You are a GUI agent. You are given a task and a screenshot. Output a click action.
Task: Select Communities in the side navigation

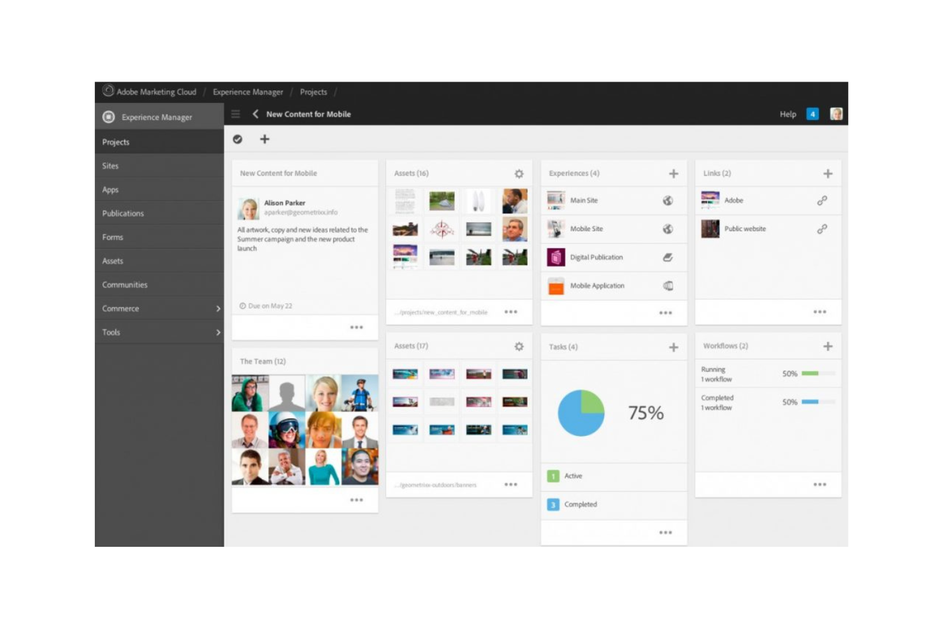point(159,285)
